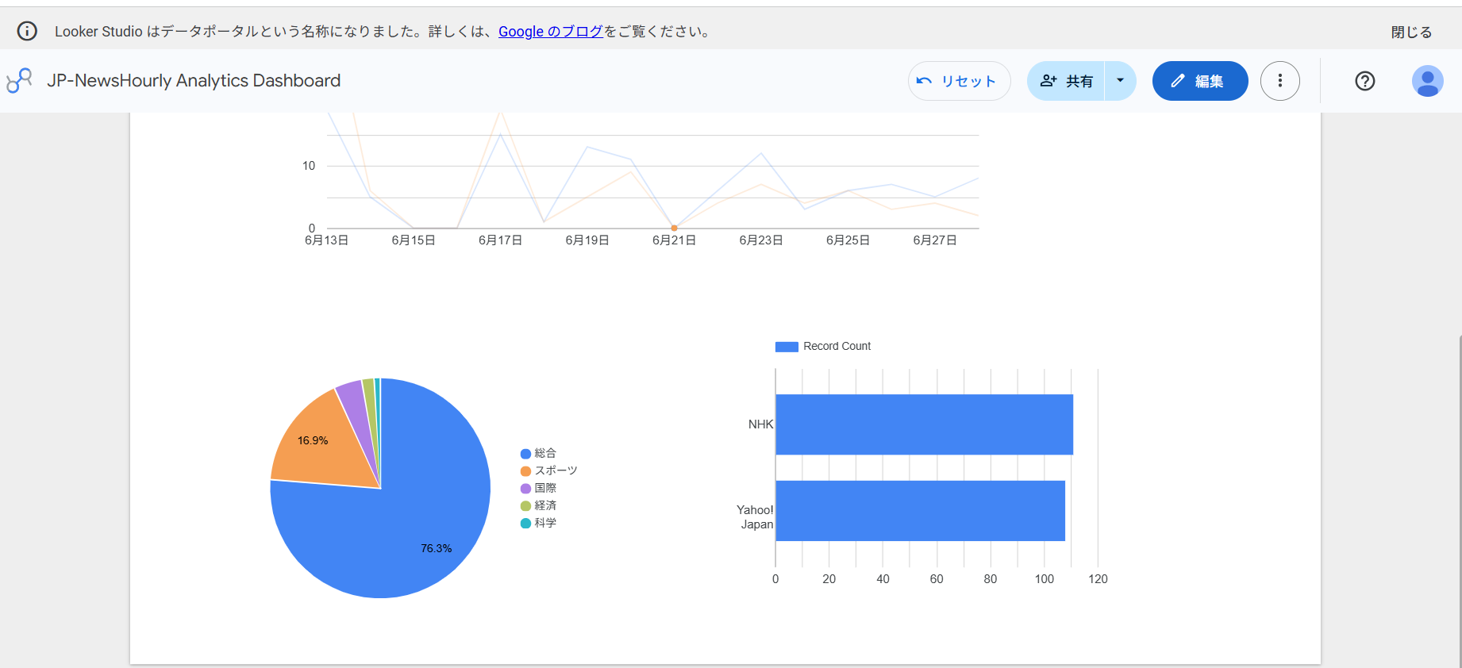Viewport: 1462px width, 668px height.
Task: Click the Record Count legend swatch
Action: click(x=786, y=347)
